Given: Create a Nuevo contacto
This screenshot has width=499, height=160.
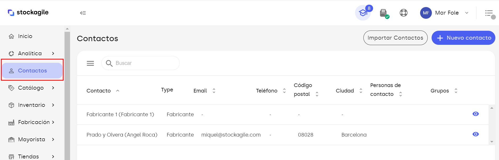Looking at the screenshot, I should coord(463,38).
